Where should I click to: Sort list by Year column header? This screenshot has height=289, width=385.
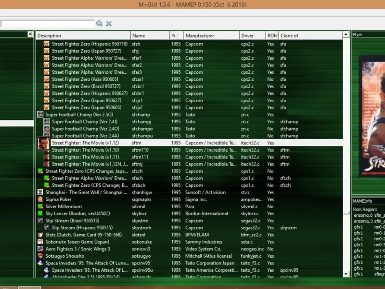tap(176, 36)
